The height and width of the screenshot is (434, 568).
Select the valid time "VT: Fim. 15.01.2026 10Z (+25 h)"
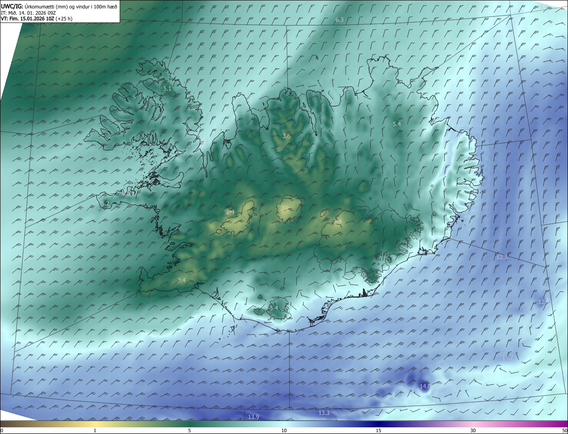click(37, 18)
